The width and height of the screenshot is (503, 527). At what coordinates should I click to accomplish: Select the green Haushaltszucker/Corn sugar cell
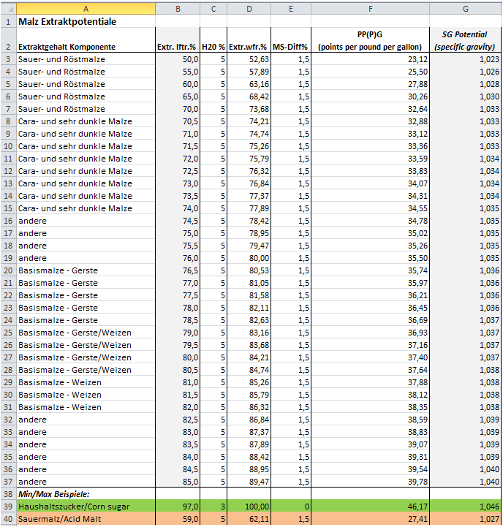pyautogui.click(x=85, y=507)
